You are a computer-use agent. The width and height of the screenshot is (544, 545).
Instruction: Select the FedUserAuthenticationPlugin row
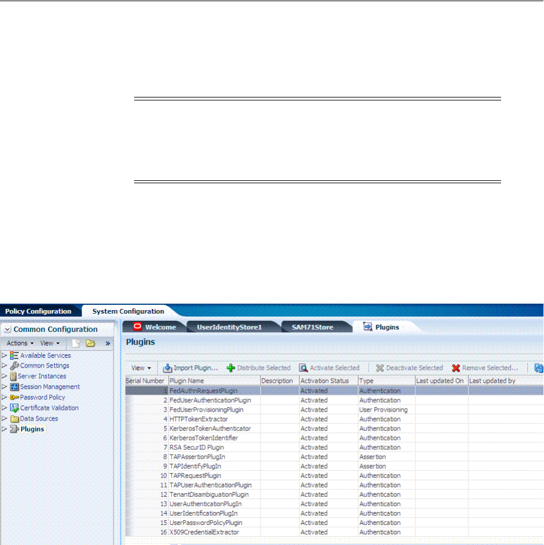(x=334, y=400)
